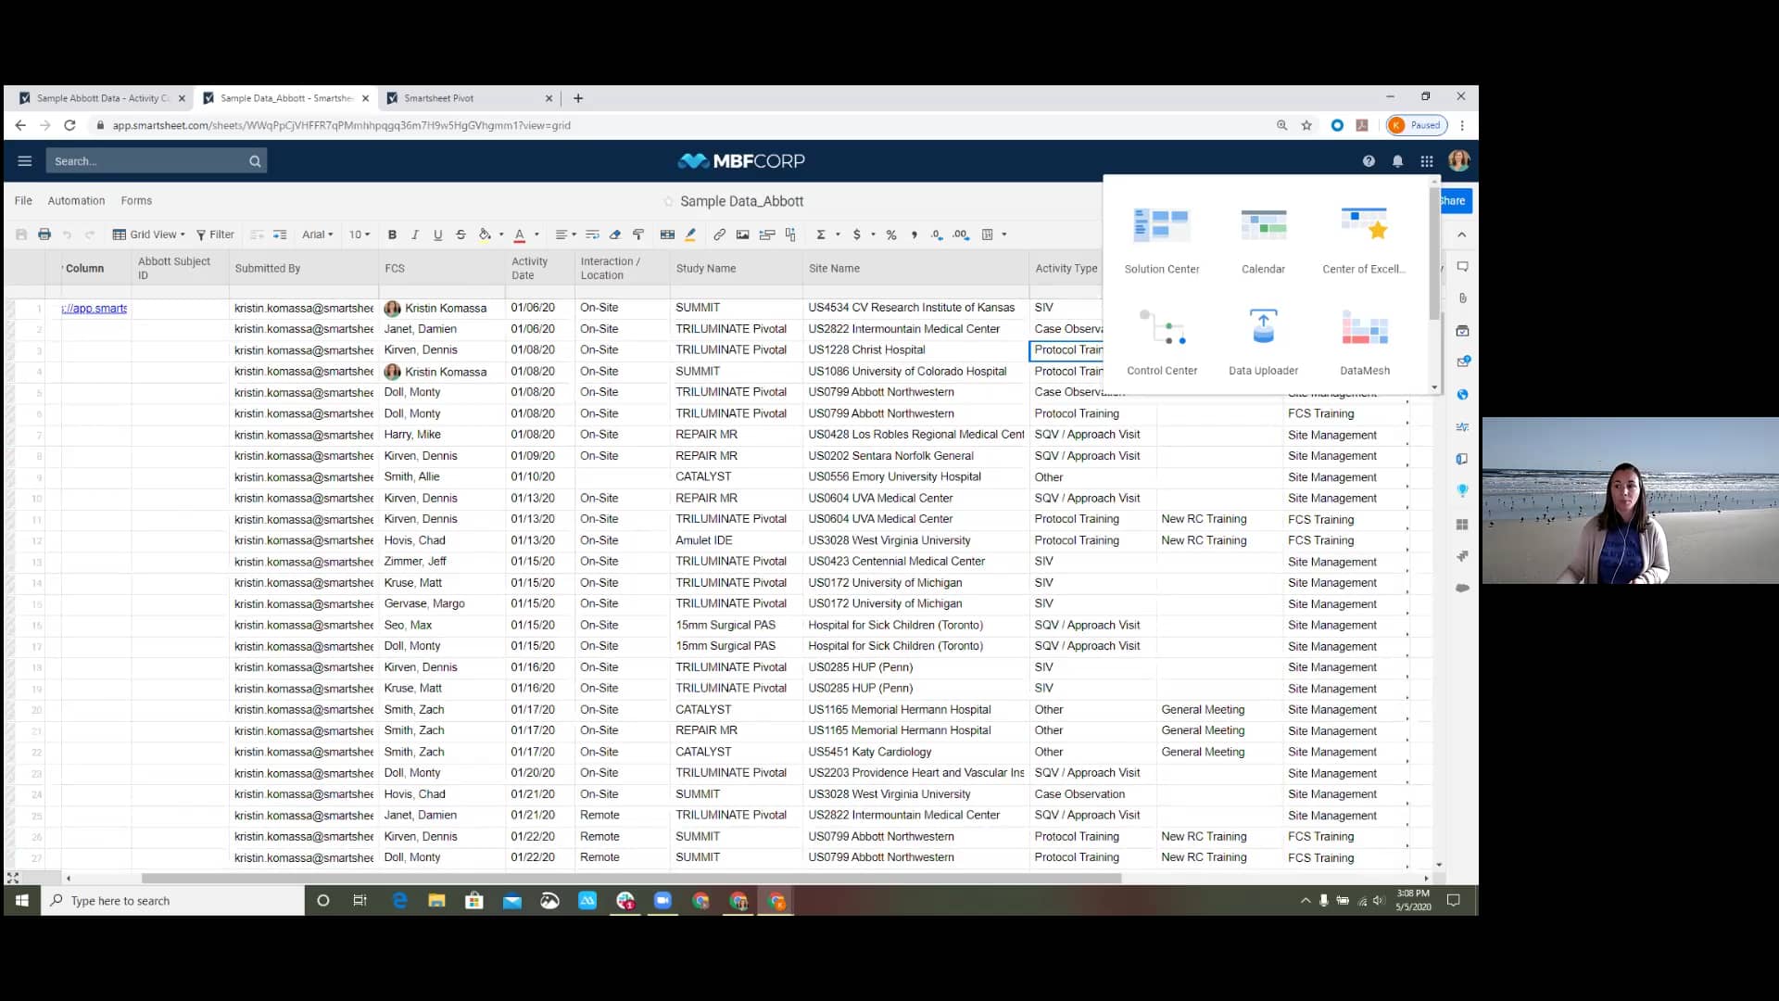1779x1001 pixels.
Task: Print the sheet using the printer icon
Action: click(44, 234)
